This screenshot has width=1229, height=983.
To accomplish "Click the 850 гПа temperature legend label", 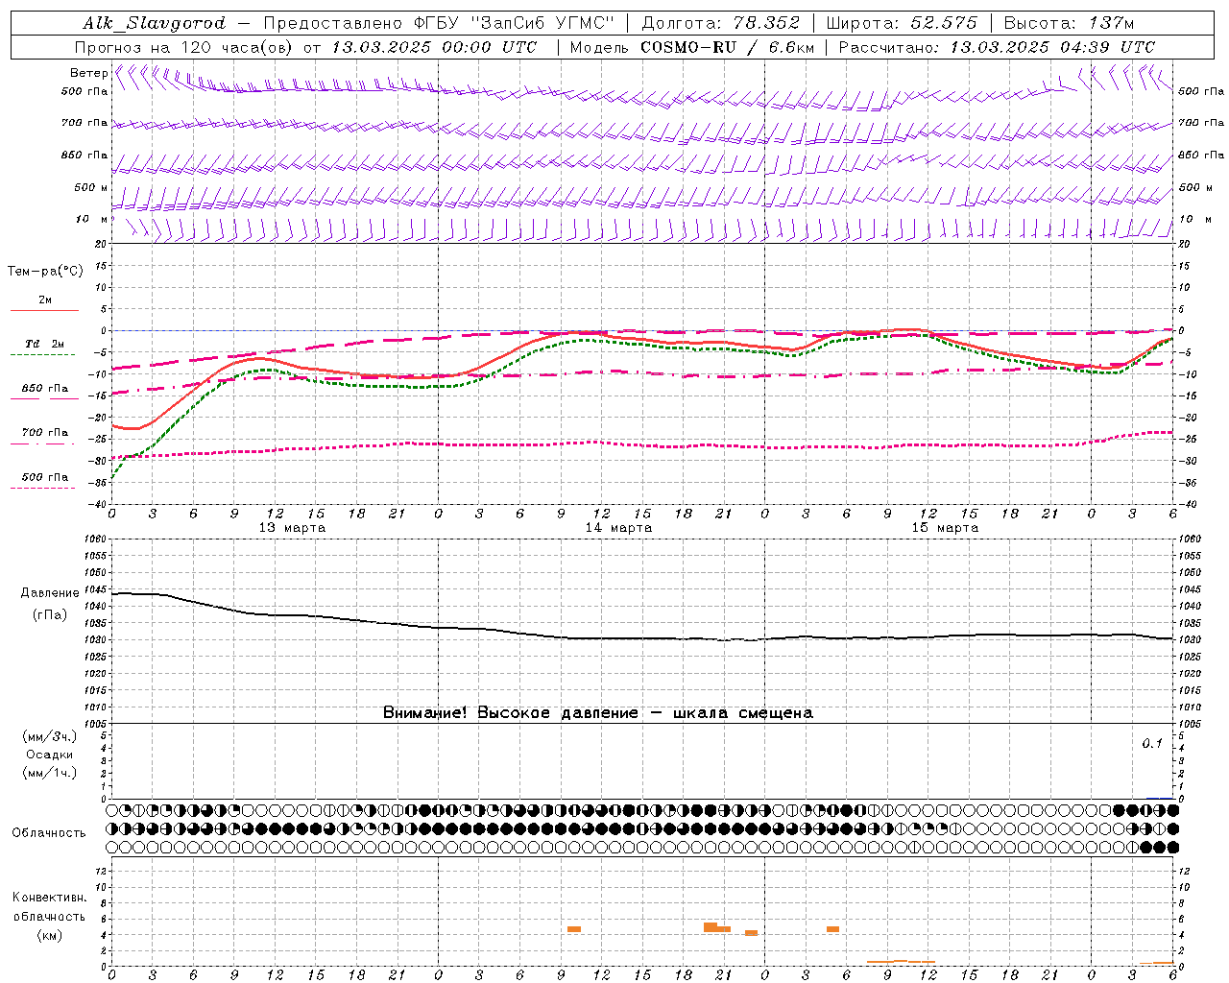I will [45, 389].
